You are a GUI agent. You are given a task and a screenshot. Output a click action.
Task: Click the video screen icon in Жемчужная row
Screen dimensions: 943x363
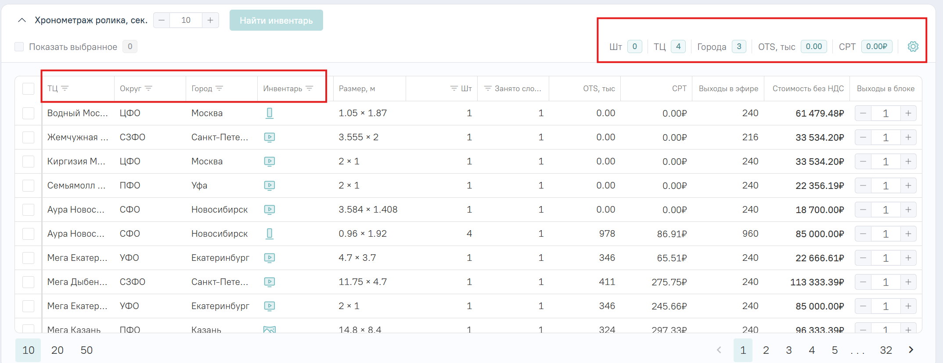(270, 137)
